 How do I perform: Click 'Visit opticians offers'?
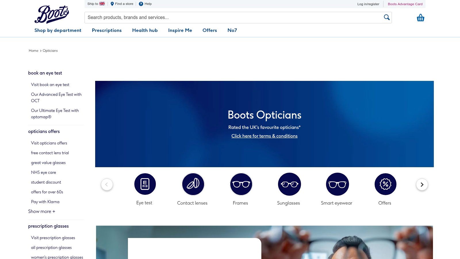tap(49, 143)
